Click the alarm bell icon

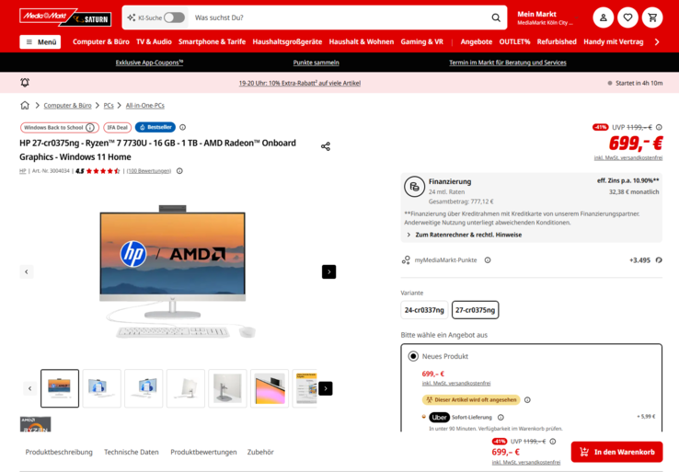point(25,82)
